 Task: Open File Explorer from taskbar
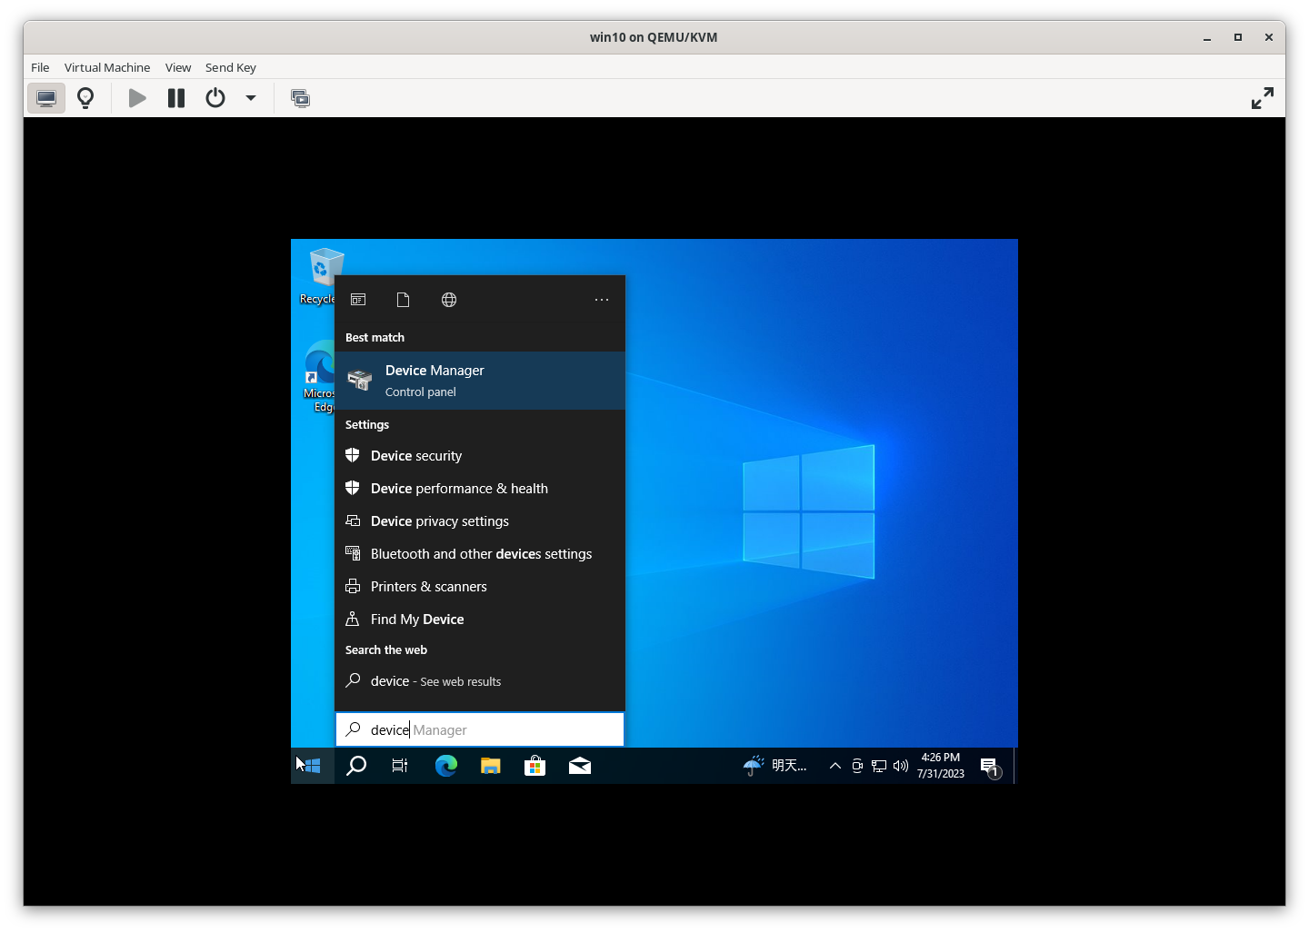[491, 766]
